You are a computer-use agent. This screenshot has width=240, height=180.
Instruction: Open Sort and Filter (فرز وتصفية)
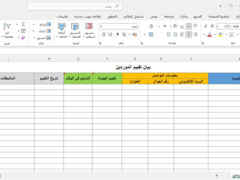tap(7, 30)
